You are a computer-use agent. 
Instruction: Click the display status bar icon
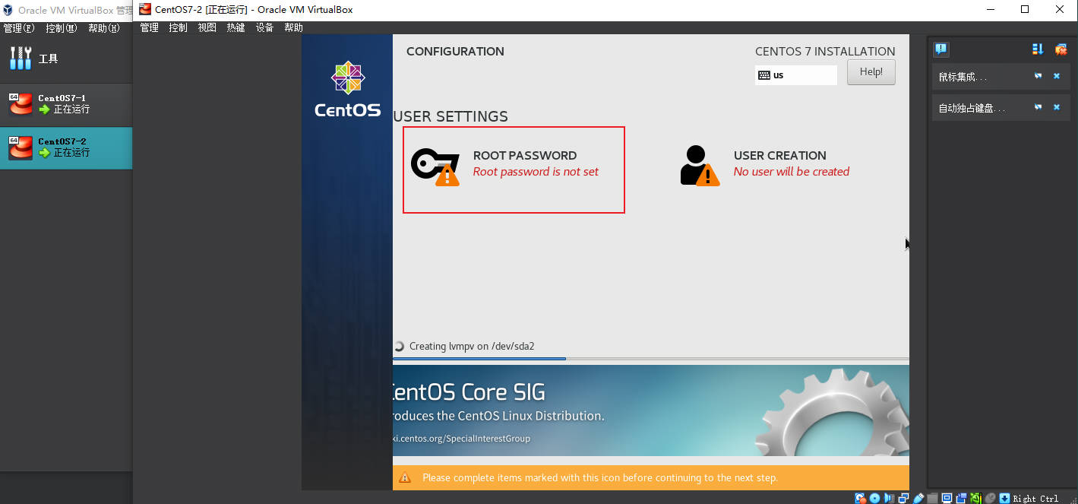coord(947,498)
